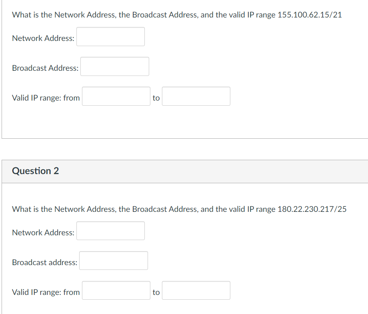Click the first question's 'Valid IP range: from' label
The width and height of the screenshot is (368, 314).
click(x=46, y=98)
